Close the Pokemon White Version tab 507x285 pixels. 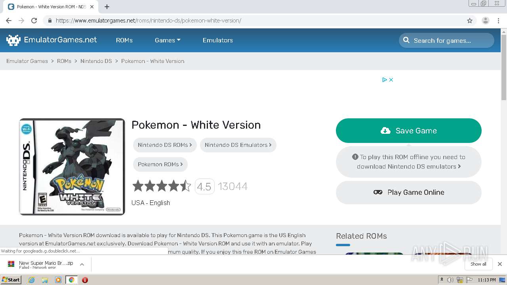pos(92,7)
